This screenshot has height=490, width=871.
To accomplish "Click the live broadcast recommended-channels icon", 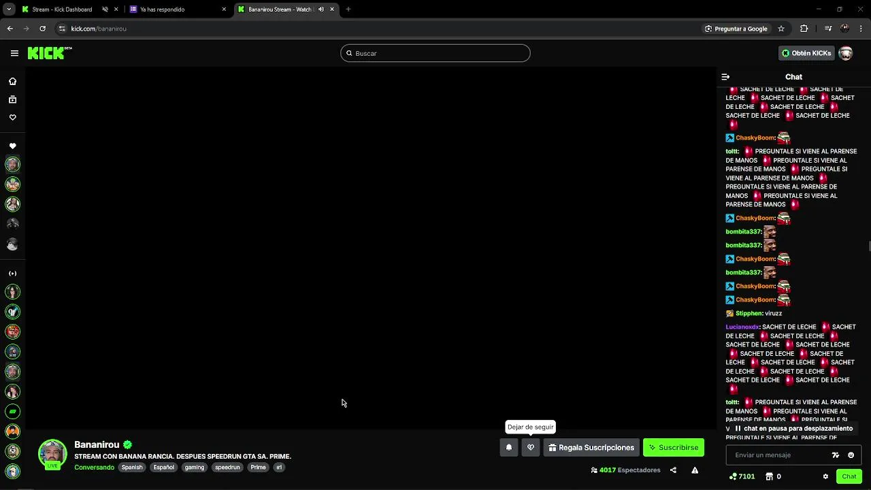I will [x=12, y=274].
